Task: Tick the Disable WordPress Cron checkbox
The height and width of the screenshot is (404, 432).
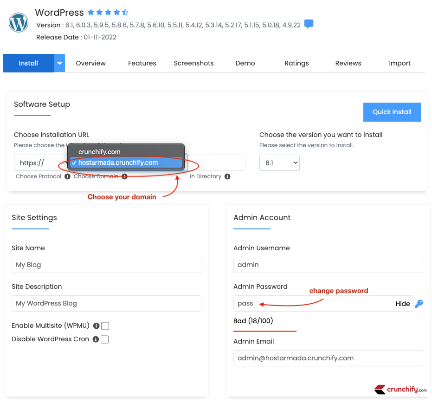Action: click(105, 339)
